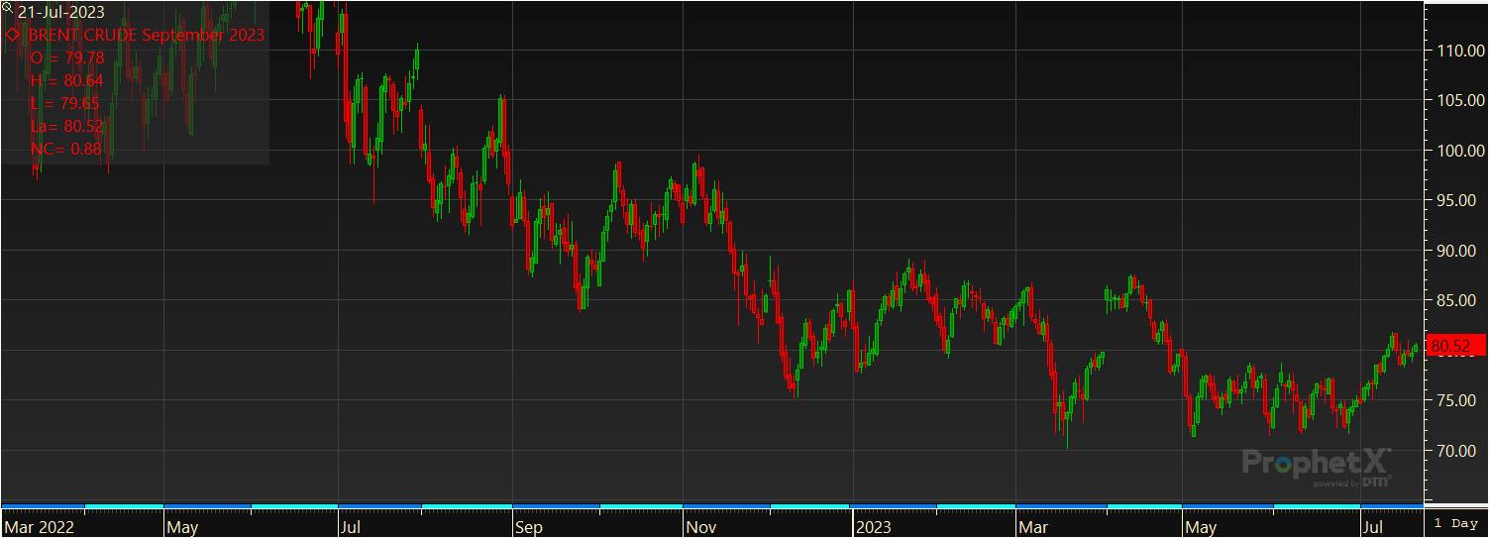Select the H = 80.64 high value
Screen dimensions: 1489x538
[67, 80]
